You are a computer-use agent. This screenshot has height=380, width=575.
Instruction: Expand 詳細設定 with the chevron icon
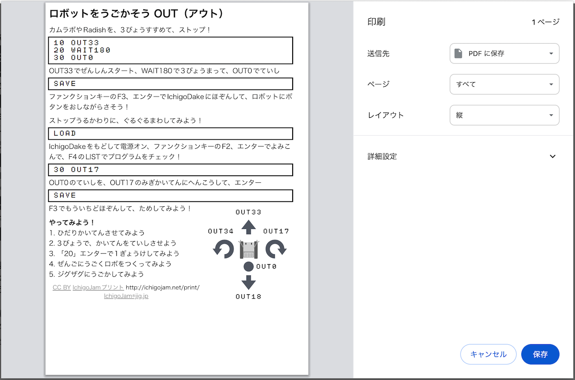553,156
